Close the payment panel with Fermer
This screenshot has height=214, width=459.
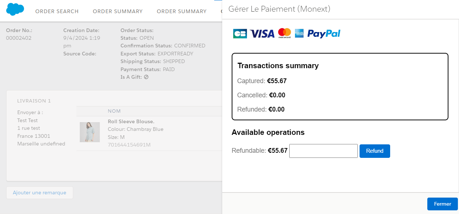(x=443, y=204)
